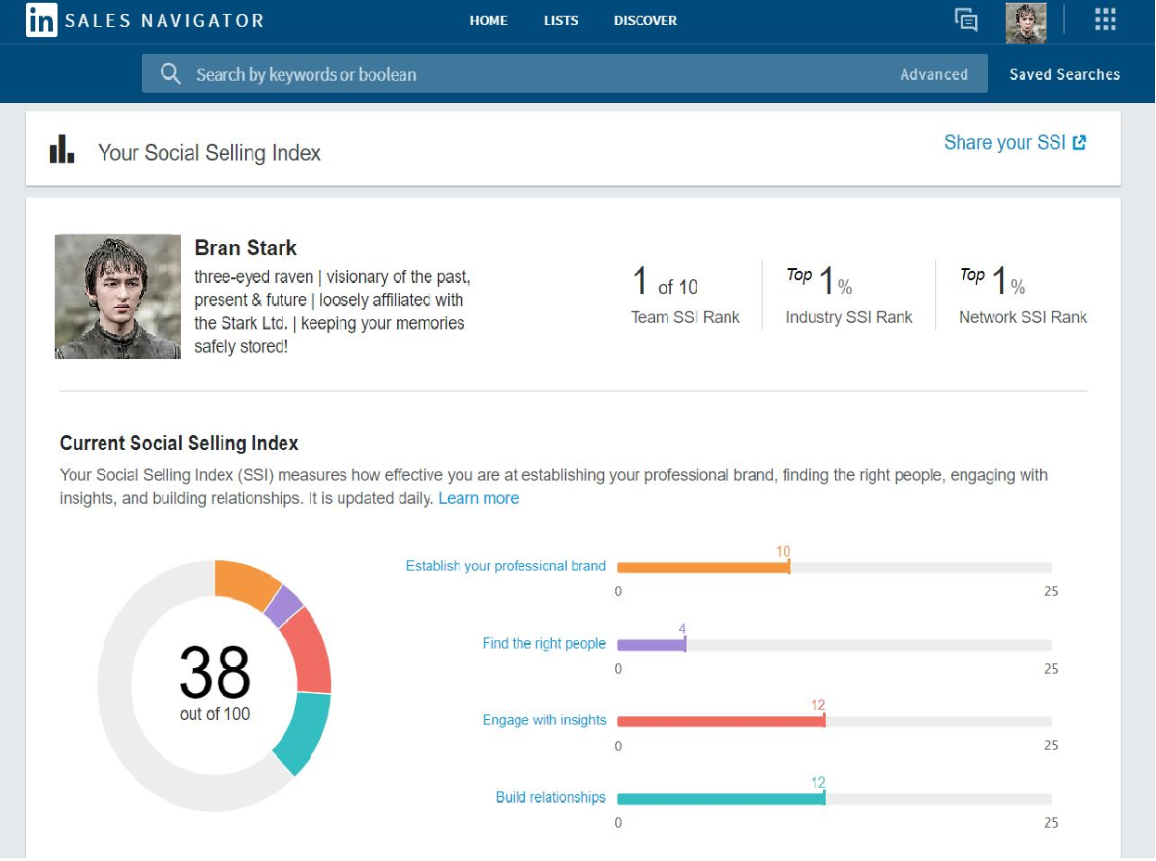This screenshot has height=861, width=1156.
Task: Open Find the right people link
Action: (x=544, y=644)
